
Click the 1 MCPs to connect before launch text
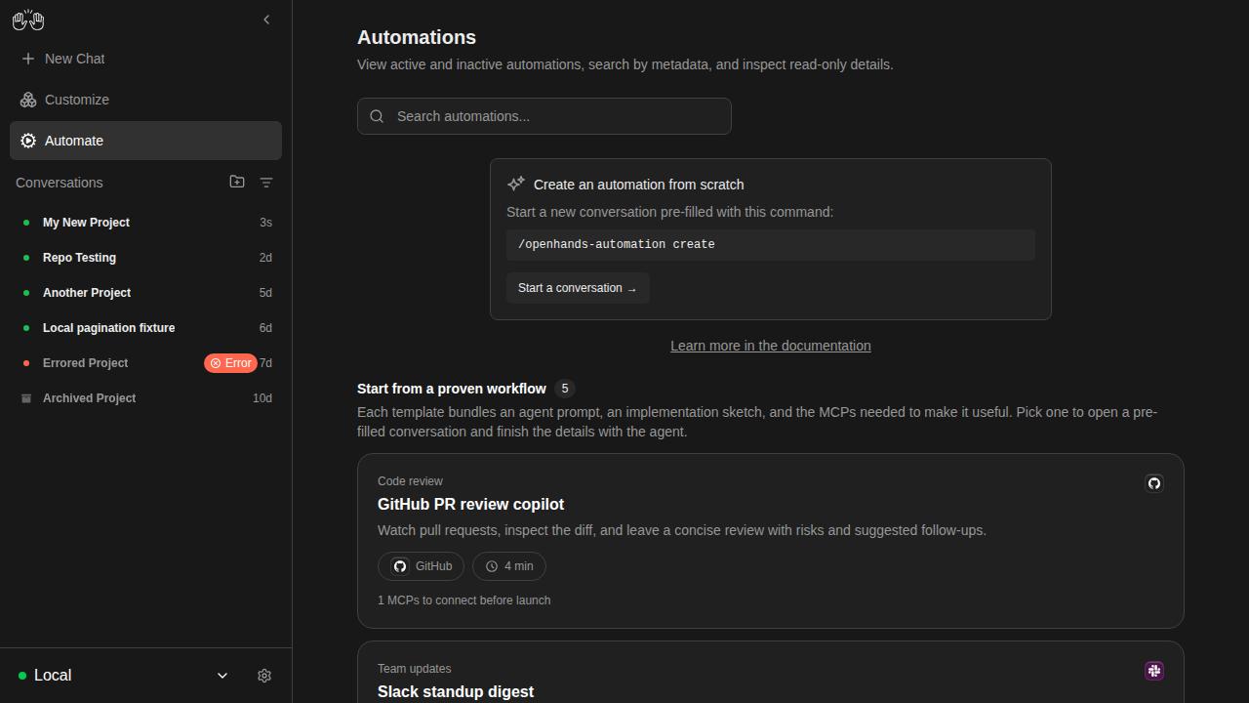click(x=464, y=600)
